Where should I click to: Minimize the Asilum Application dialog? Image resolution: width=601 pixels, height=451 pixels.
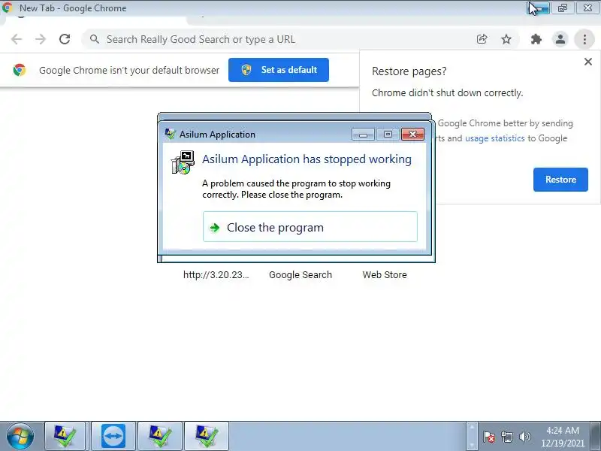[363, 135]
